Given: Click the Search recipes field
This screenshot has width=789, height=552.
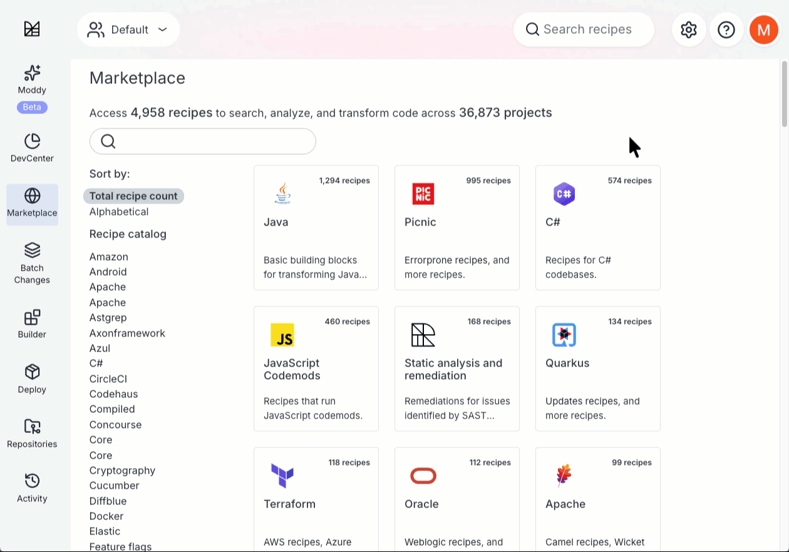Looking at the screenshot, I should (x=584, y=29).
